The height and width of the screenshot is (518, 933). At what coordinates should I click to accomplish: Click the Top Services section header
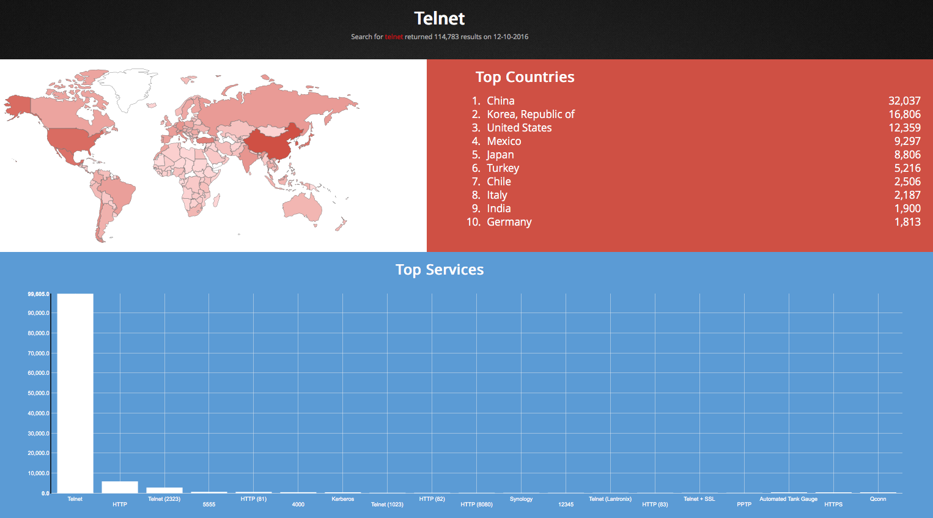coord(439,269)
